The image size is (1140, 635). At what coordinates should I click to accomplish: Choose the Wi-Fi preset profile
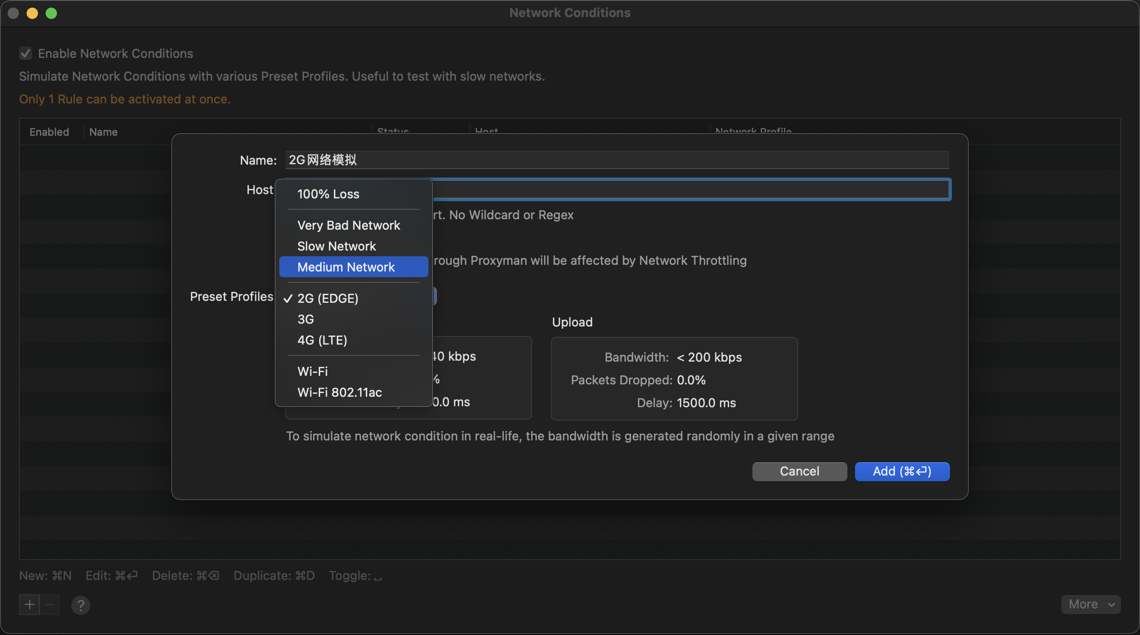pyautogui.click(x=312, y=371)
